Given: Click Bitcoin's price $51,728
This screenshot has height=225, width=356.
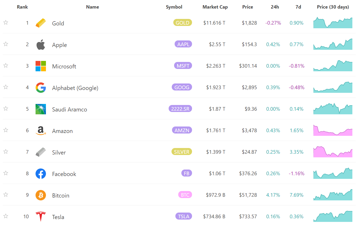Looking at the screenshot, I should (x=248, y=195).
